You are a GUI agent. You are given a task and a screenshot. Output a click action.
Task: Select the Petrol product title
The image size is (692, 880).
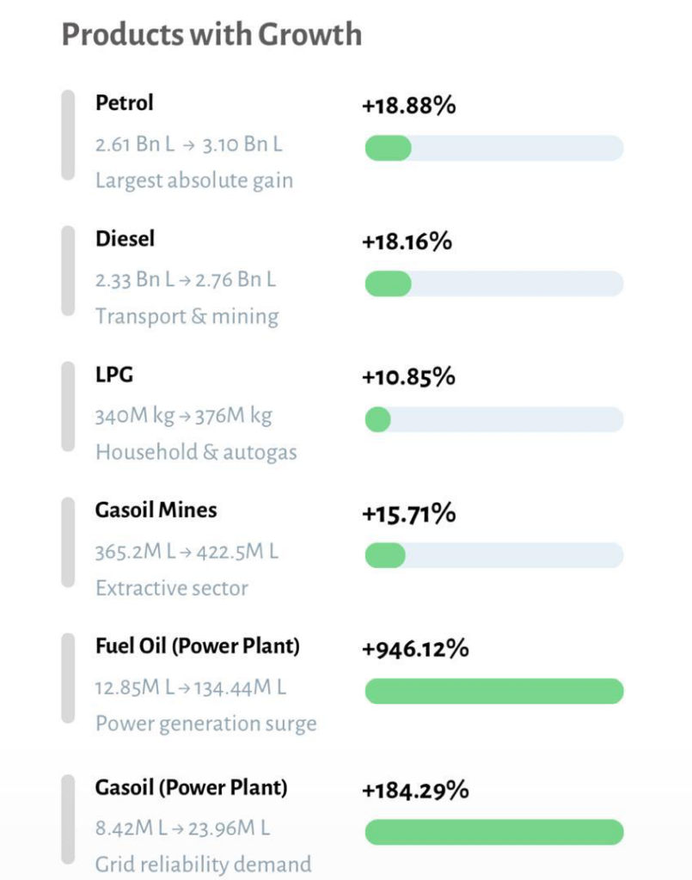pos(125,103)
